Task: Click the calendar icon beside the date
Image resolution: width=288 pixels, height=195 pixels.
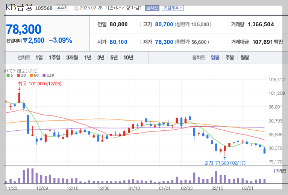Action: [76, 8]
